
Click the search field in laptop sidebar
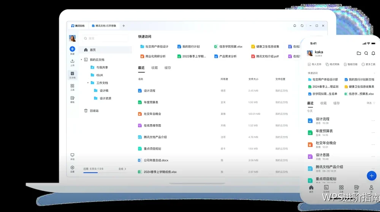[x=106, y=38]
